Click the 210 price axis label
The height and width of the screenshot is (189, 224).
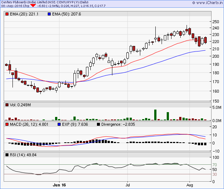pos(216,49)
